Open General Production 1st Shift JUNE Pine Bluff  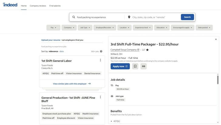point(68,99)
